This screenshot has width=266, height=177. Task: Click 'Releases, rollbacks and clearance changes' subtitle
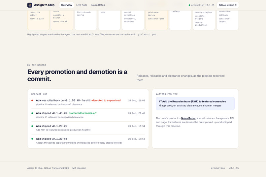point(181,78)
